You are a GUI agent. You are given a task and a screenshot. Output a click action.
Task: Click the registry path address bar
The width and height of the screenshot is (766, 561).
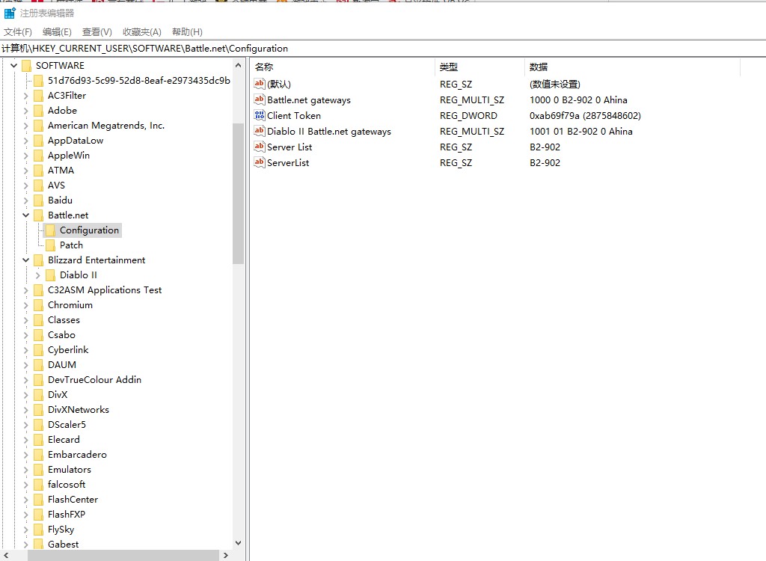383,49
